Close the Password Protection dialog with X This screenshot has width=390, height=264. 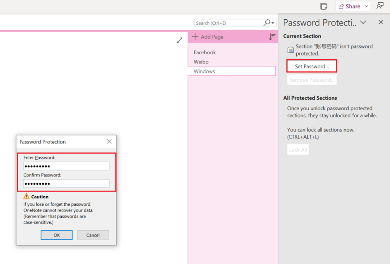tap(109, 142)
